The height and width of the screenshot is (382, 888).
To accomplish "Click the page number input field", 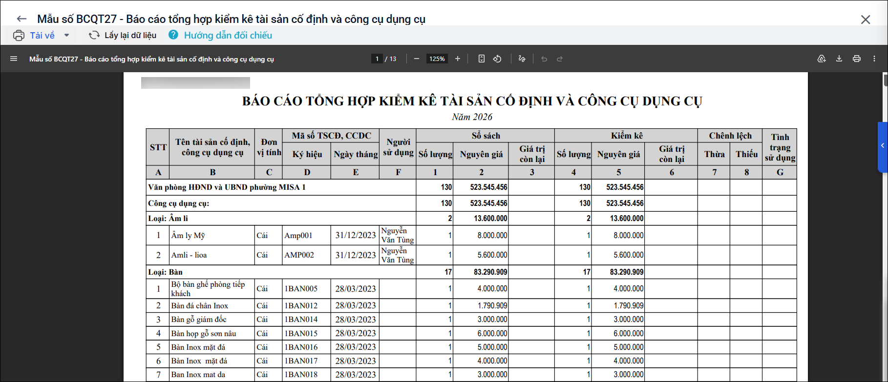I will [377, 59].
